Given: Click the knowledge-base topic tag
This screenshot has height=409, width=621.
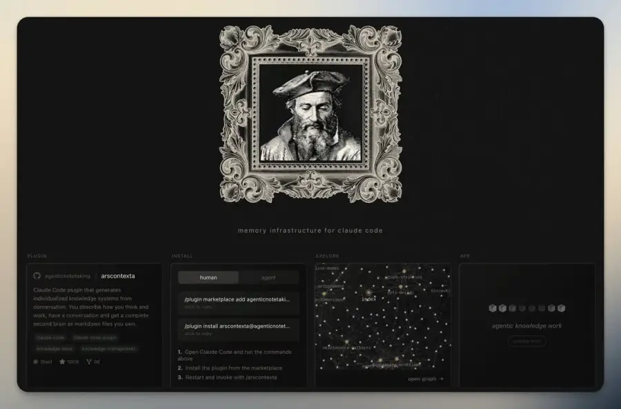Looking at the screenshot, I should point(55,349).
